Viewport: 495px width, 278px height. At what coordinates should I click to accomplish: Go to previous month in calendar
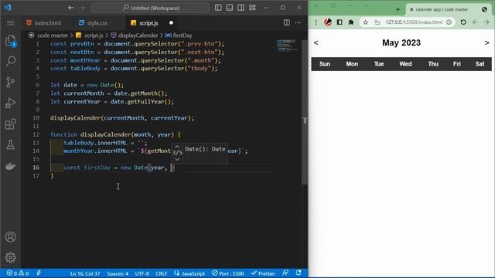[x=316, y=43]
